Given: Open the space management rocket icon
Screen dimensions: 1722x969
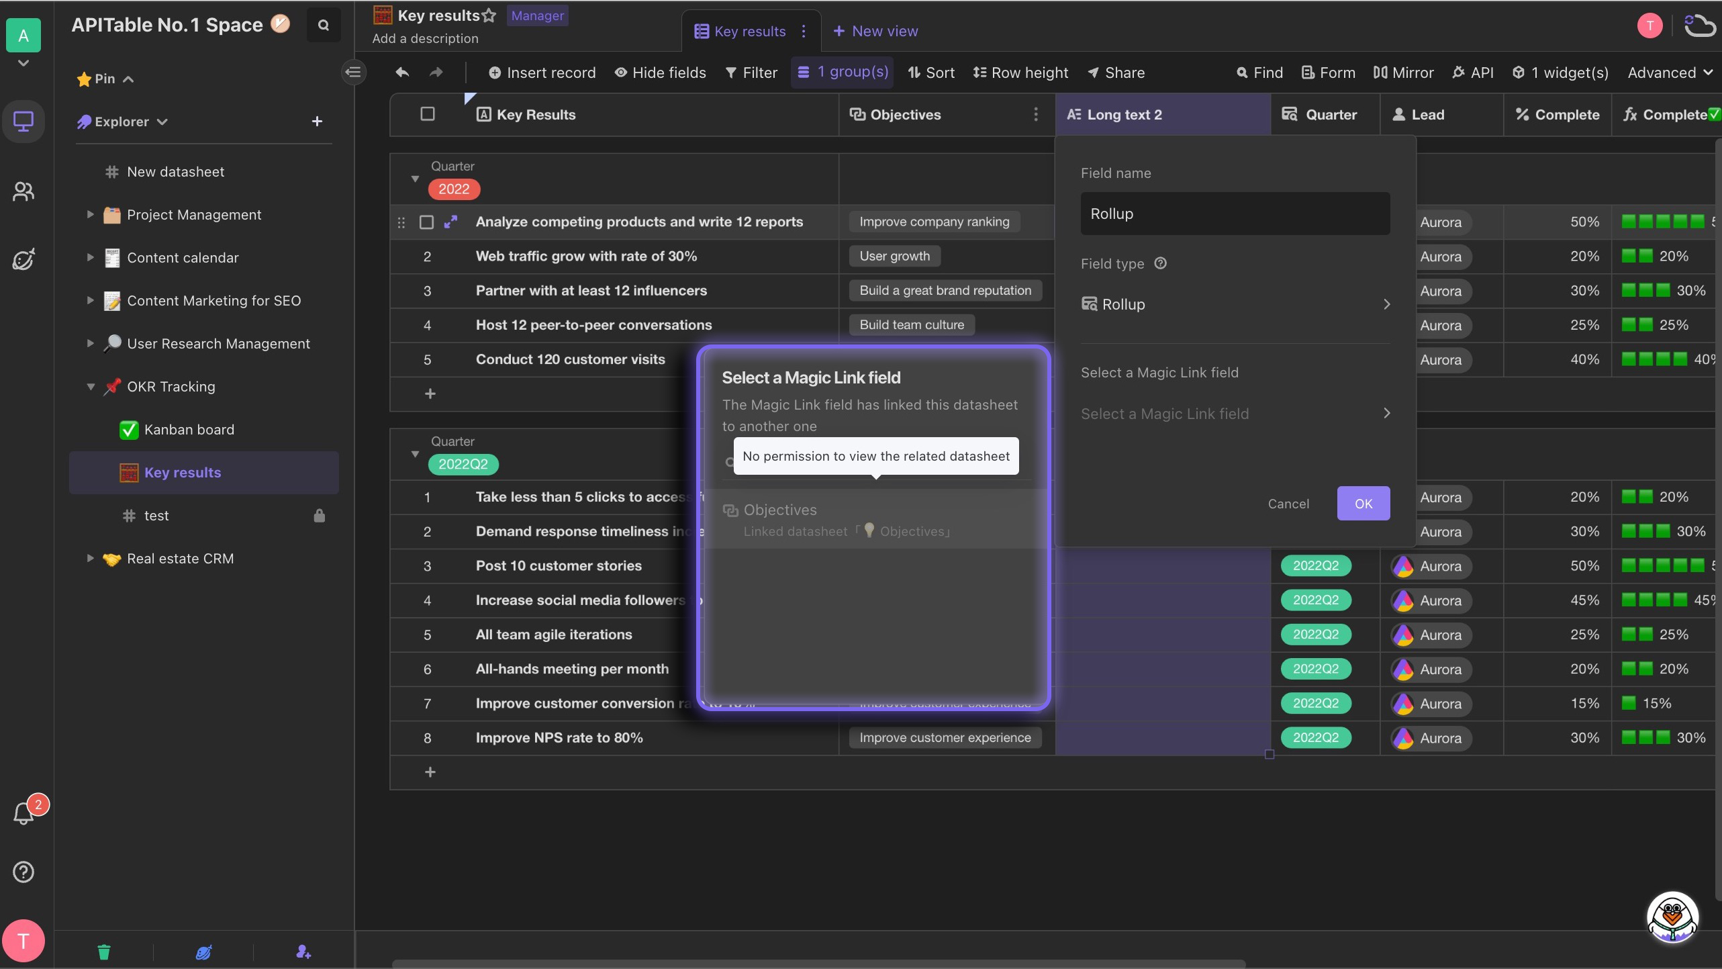Looking at the screenshot, I should click(x=23, y=260).
